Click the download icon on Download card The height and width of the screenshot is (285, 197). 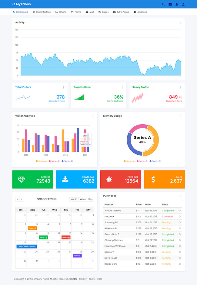(x=65, y=179)
